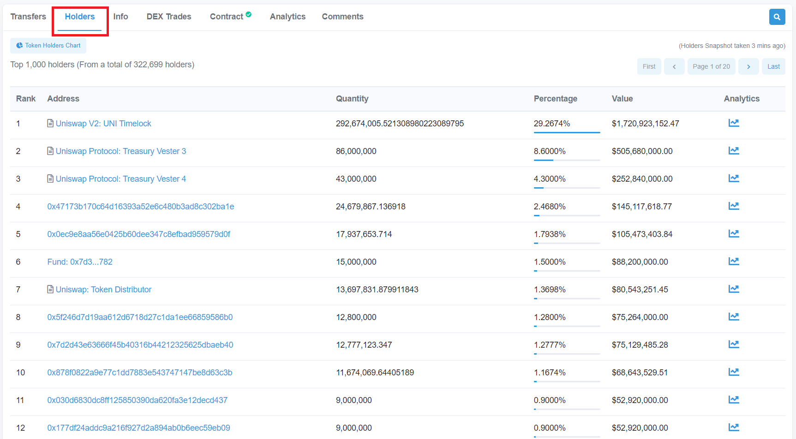Open analytics chart for rank 10 holder

pos(734,372)
